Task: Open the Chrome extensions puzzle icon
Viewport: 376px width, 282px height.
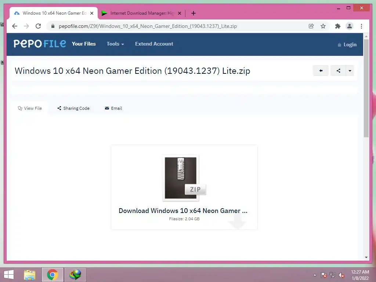Action: (338, 26)
